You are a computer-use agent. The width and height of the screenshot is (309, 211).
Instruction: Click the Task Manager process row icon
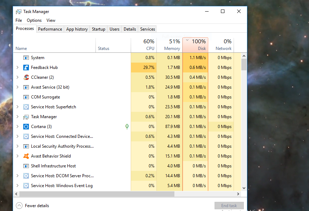click(26, 116)
